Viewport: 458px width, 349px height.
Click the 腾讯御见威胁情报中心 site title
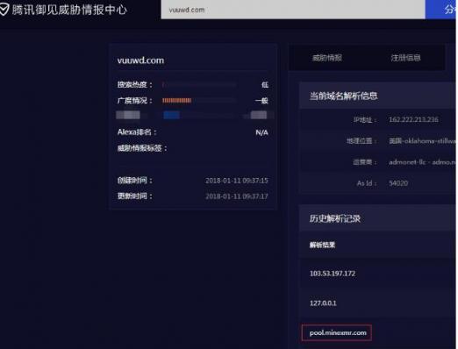(x=69, y=10)
